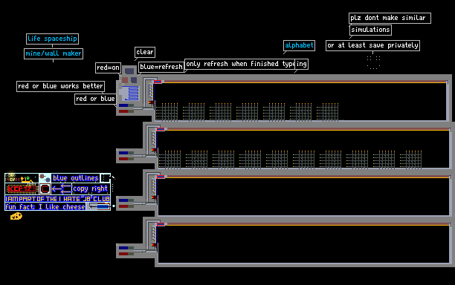Click the last character grid in second display row
Image resolution: width=455 pixels, height=285 pixels.
pos(410,160)
